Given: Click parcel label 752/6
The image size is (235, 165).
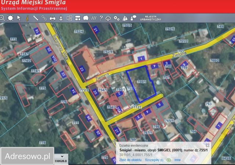Looking at the screenshot, I should (170, 29).
